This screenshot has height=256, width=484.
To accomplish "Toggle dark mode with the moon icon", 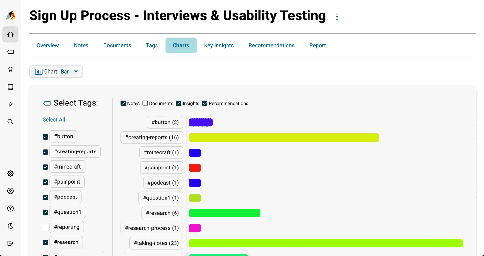I will pos(10,226).
